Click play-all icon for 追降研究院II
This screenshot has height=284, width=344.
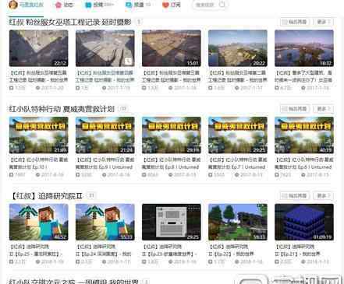click(x=285, y=195)
